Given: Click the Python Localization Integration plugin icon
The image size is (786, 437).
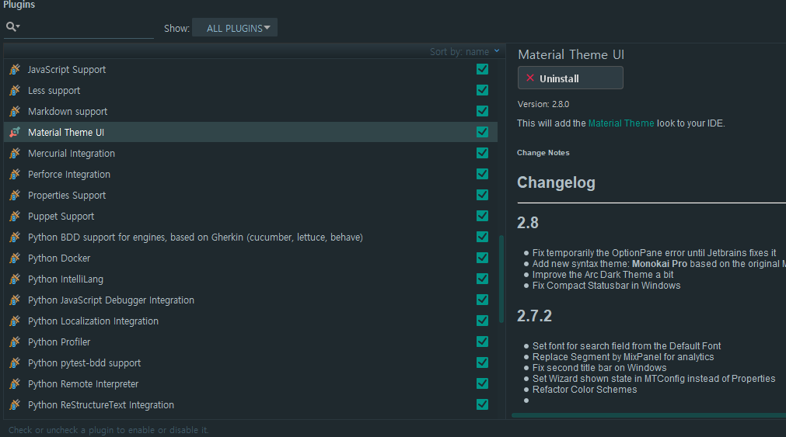Looking at the screenshot, I should (x=15, y=321).
